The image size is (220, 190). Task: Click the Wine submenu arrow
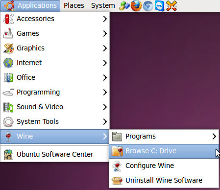coord(105,136)
